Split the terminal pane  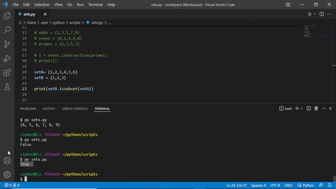tap(309, 109)
